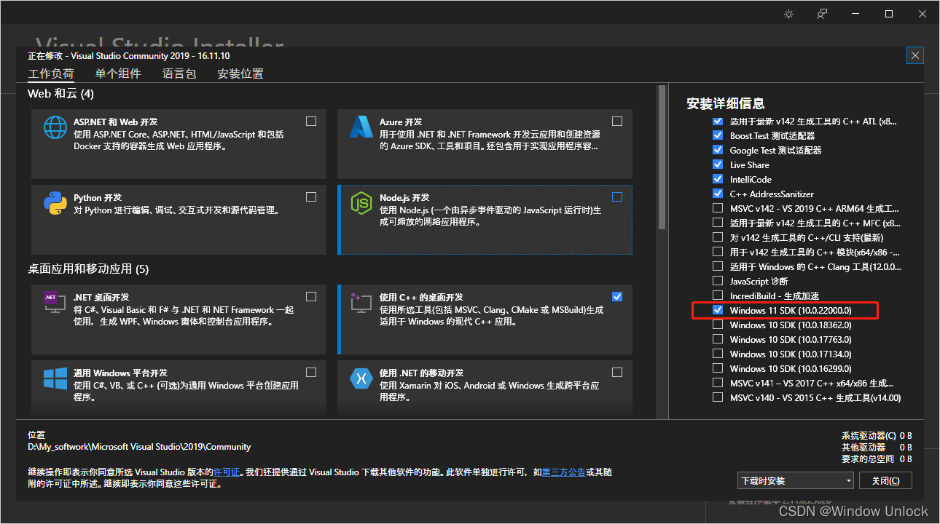Uncheck the IntelliCode component
Viewport: 940px width, 524px height.
point(718,179)
